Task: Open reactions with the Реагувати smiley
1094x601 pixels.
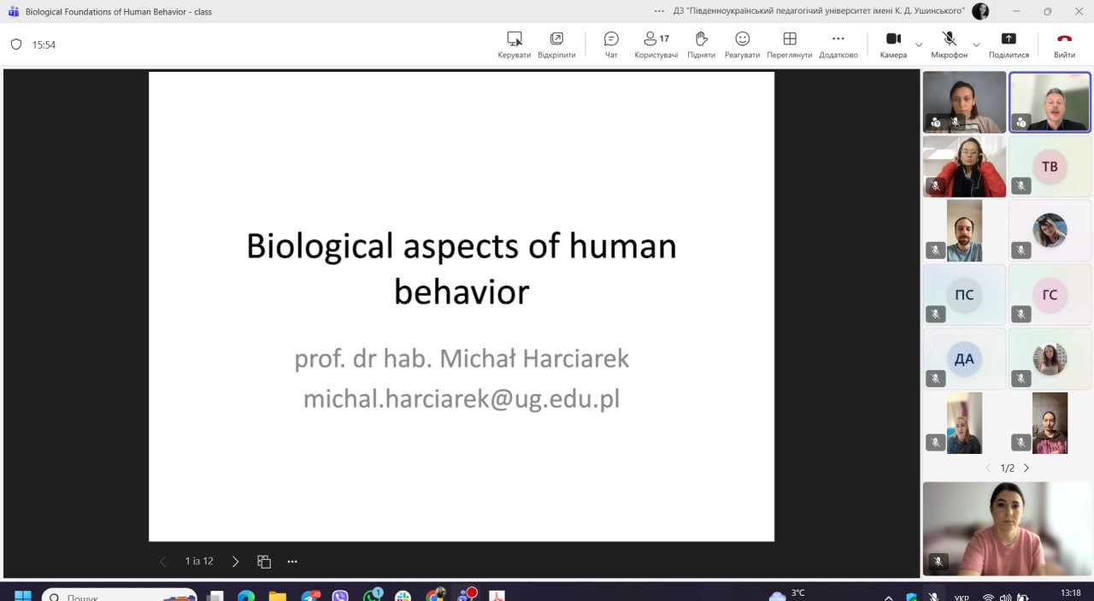Action: coord(742,39)
